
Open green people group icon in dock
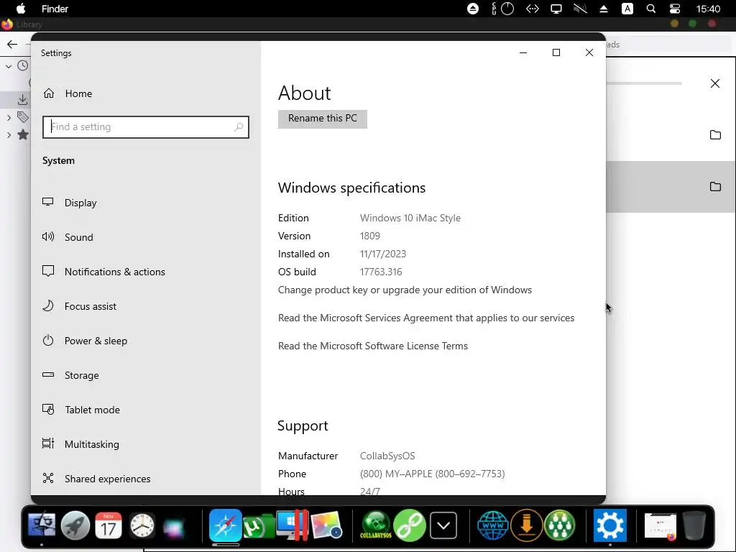(560, 525)
